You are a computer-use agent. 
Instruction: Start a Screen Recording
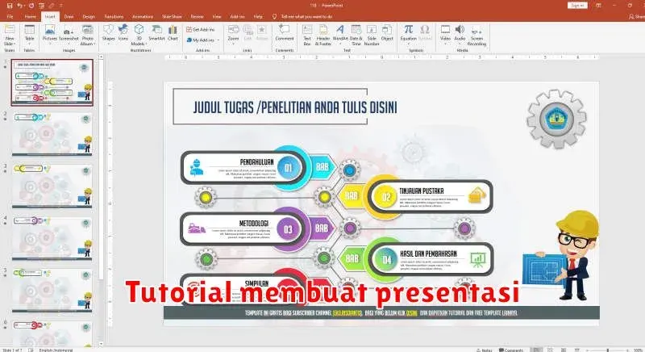point(476,36)
